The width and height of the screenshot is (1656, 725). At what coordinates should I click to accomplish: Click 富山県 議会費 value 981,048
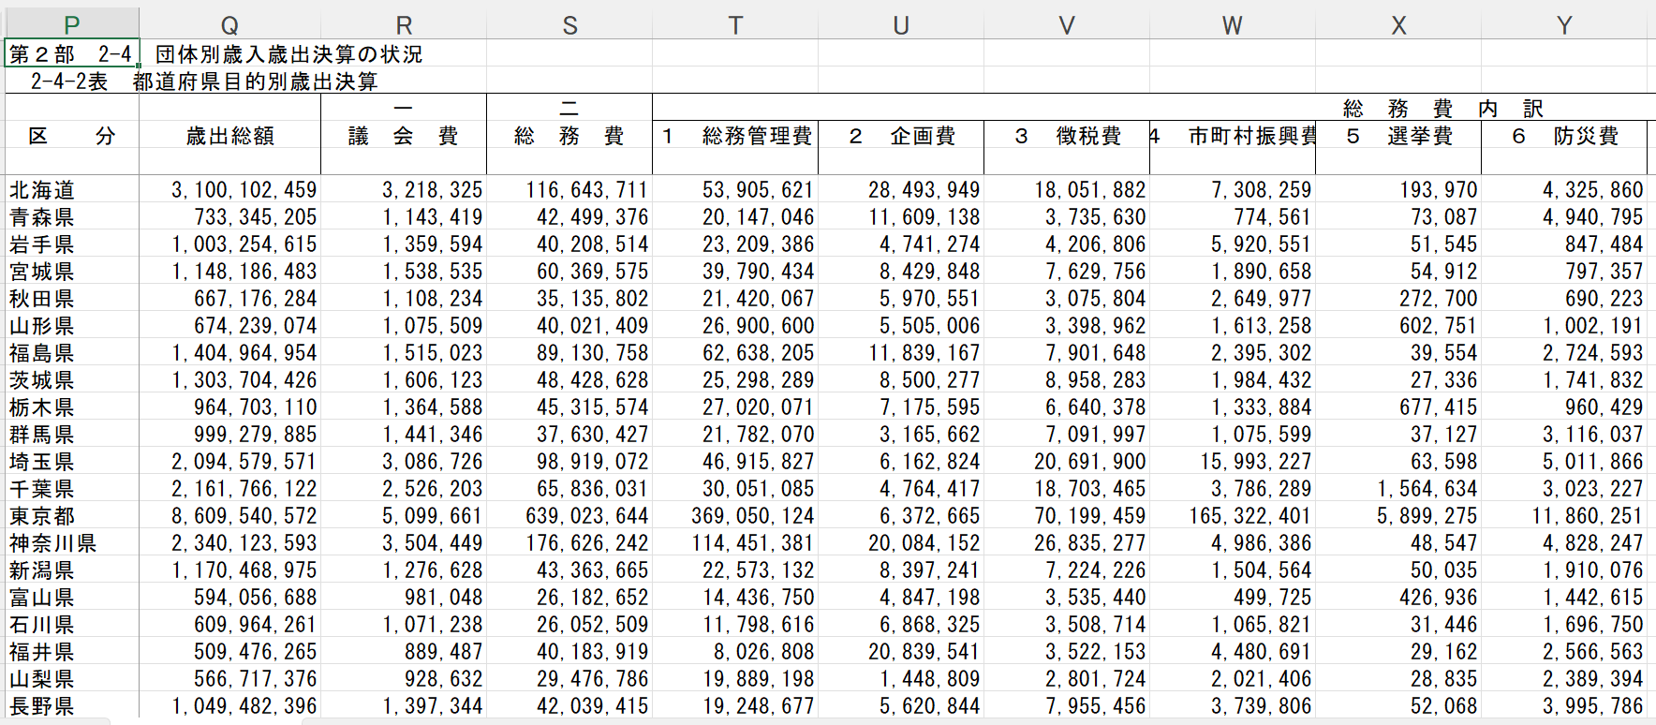click(404, 598)
